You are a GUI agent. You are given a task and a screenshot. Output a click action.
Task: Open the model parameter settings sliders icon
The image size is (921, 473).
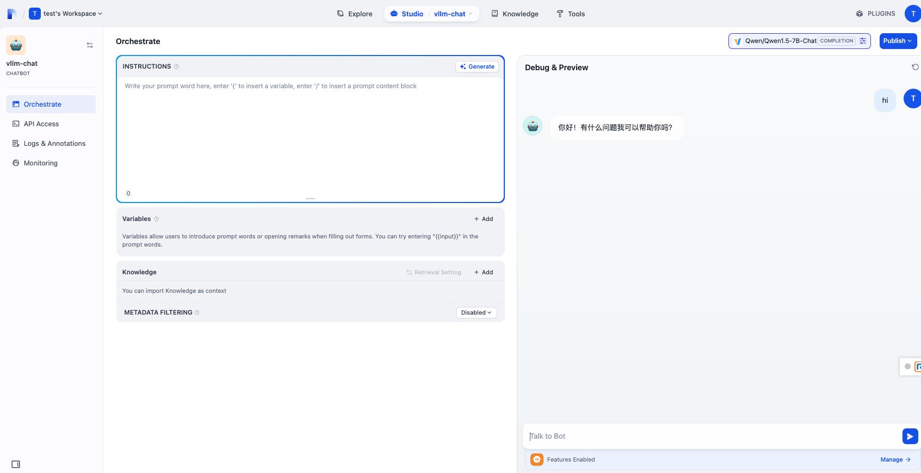[x=863, y=41]
